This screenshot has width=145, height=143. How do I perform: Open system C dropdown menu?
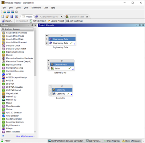50,86
